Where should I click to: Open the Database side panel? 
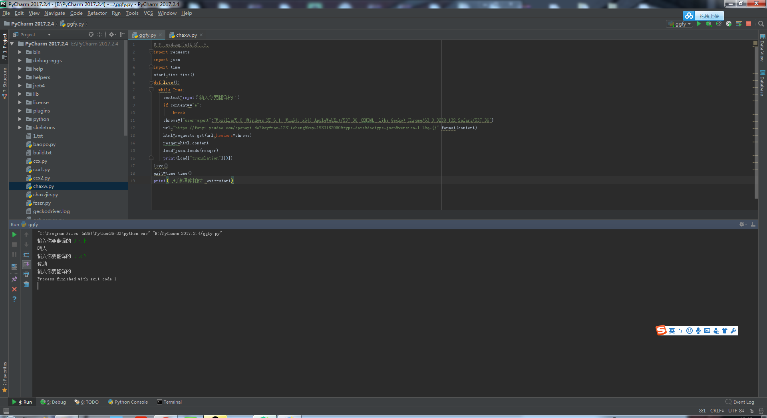click(763, 83)
